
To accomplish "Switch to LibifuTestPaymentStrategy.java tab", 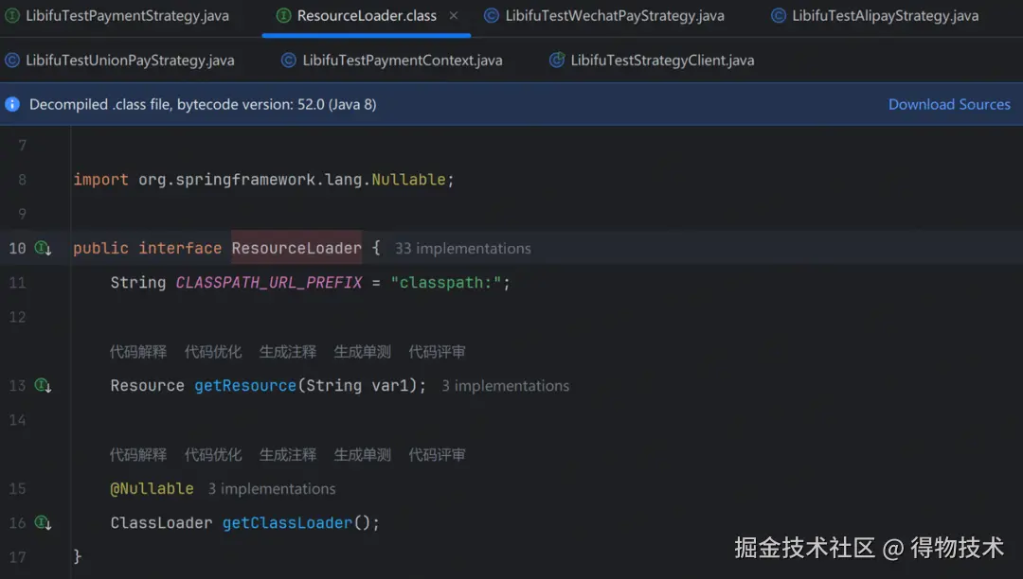I will click(126, 16).
